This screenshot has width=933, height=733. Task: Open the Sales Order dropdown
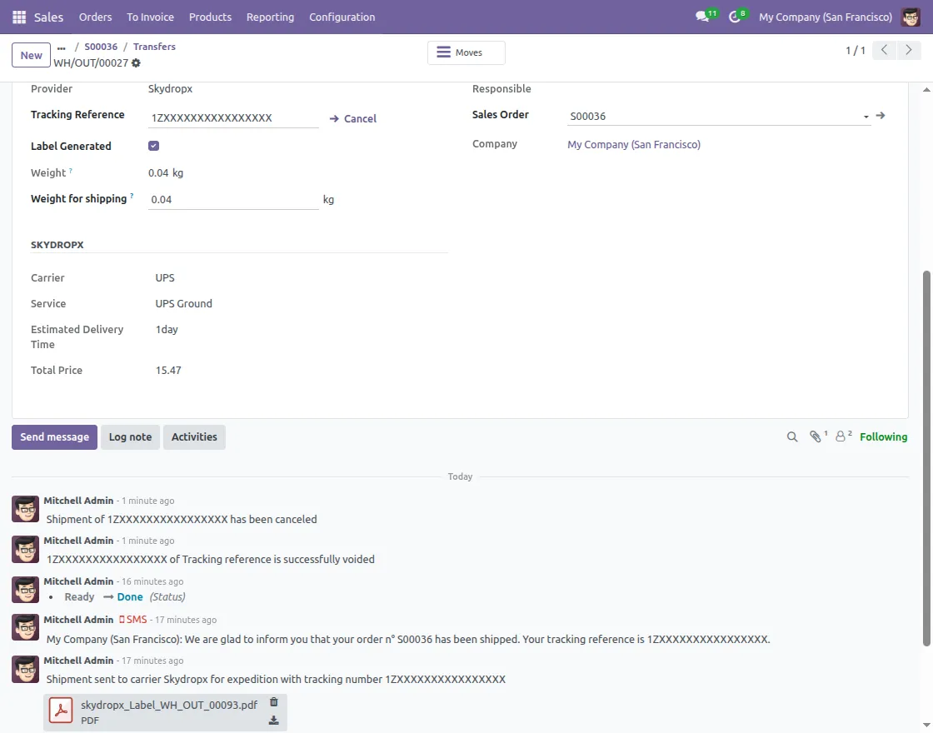866,115
